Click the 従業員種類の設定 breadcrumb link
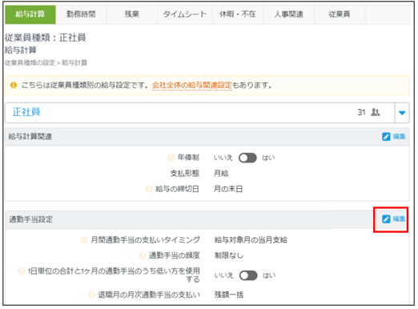 [30, 63]
